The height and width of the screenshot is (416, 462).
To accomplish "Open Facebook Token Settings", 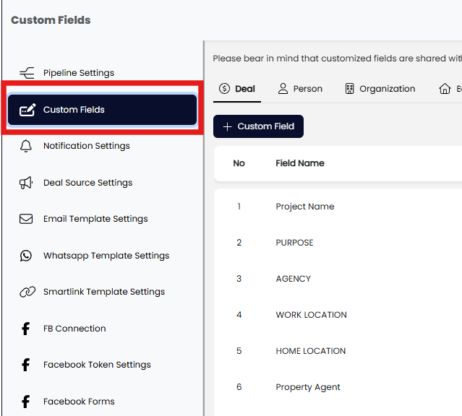I will coord(97,365).
